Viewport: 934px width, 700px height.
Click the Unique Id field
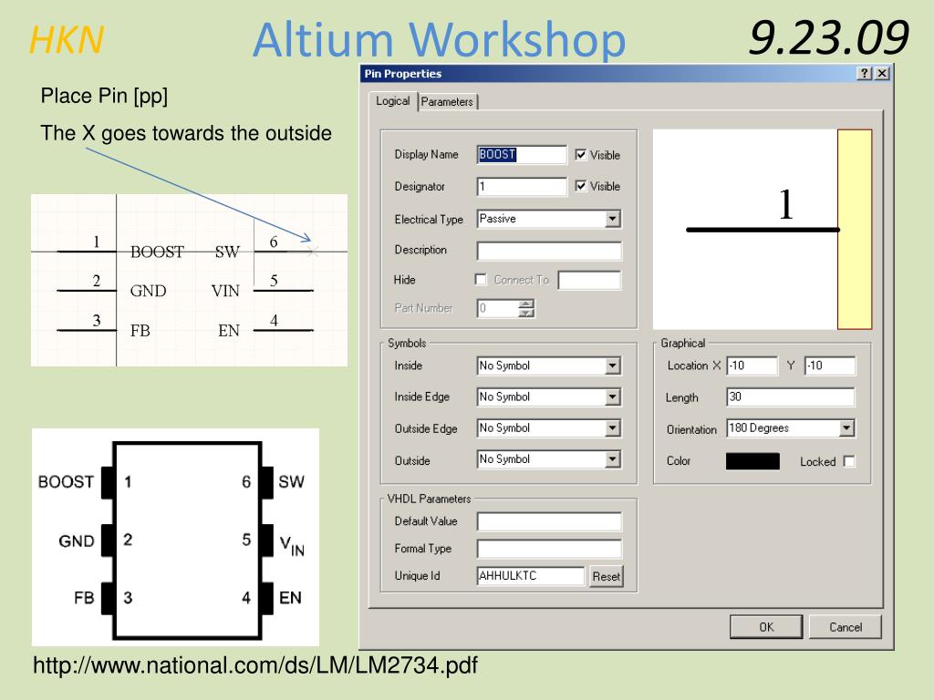click(530, 576)
